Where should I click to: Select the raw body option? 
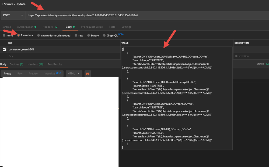(76, 35)
